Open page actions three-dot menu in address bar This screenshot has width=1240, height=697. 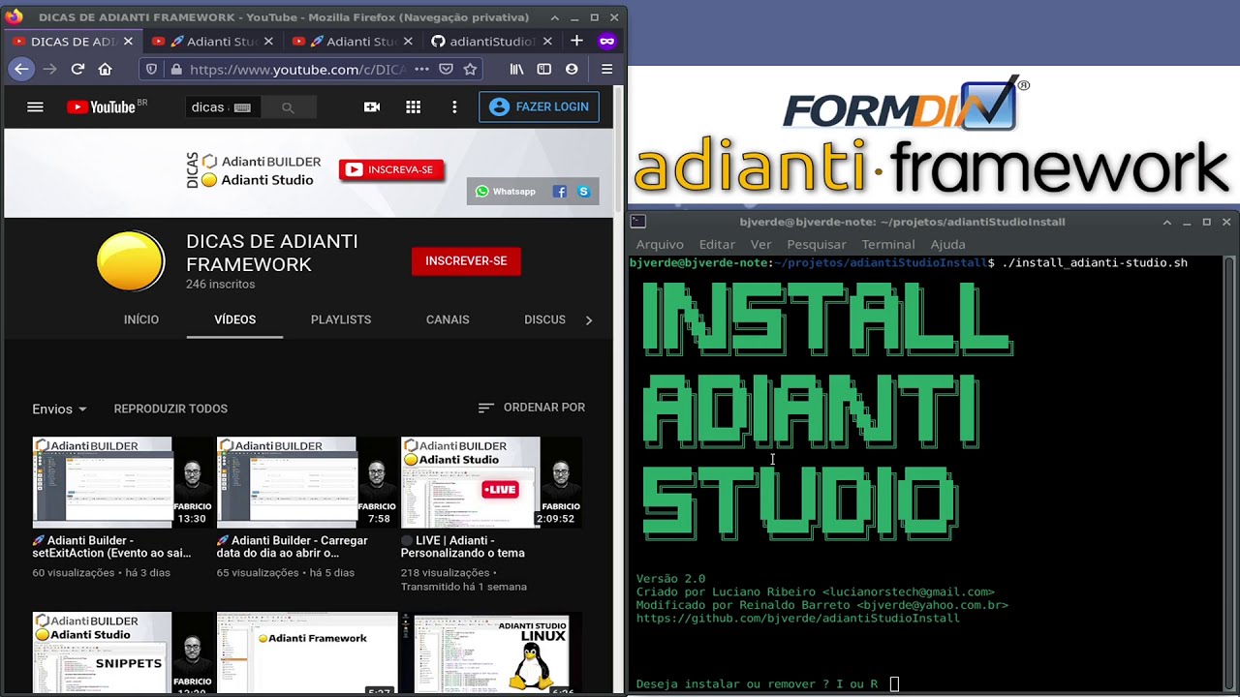[x=421, y=69]
